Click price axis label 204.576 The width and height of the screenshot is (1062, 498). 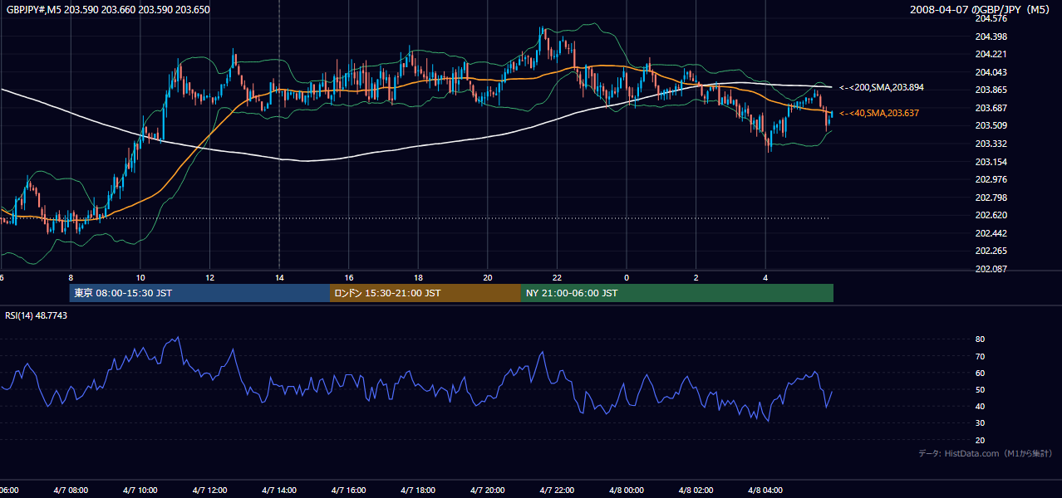[991, 18]
